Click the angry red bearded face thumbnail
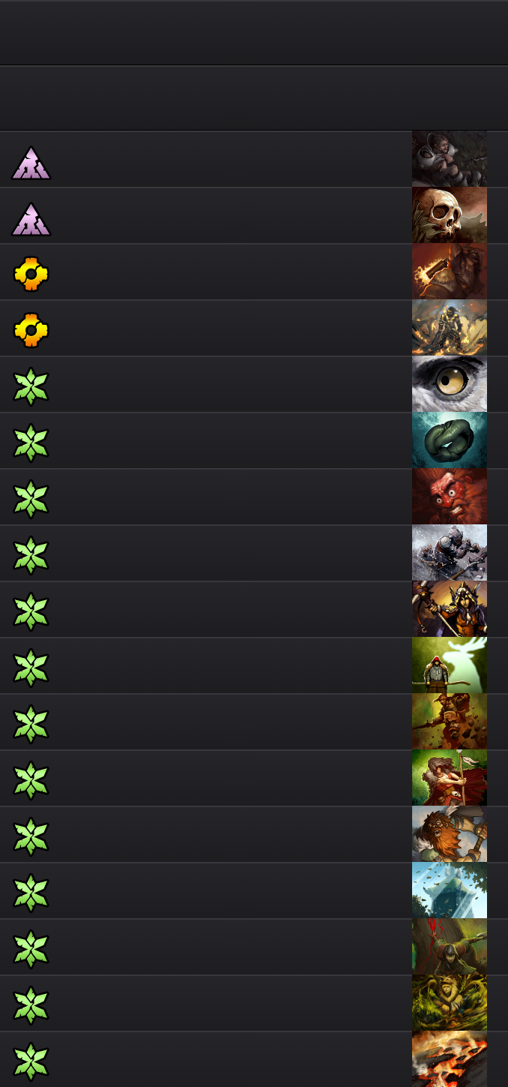The width and height of the screenshot is (508, 1087). pyautogui.click(x=450, y=497)
